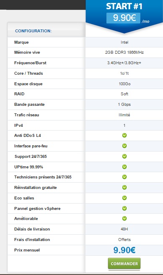Image resolution: width=163 pixels, height=275 pixels.
Task: Click the Réinstallation gratuite green checkmark
Action: click(124, 187)
